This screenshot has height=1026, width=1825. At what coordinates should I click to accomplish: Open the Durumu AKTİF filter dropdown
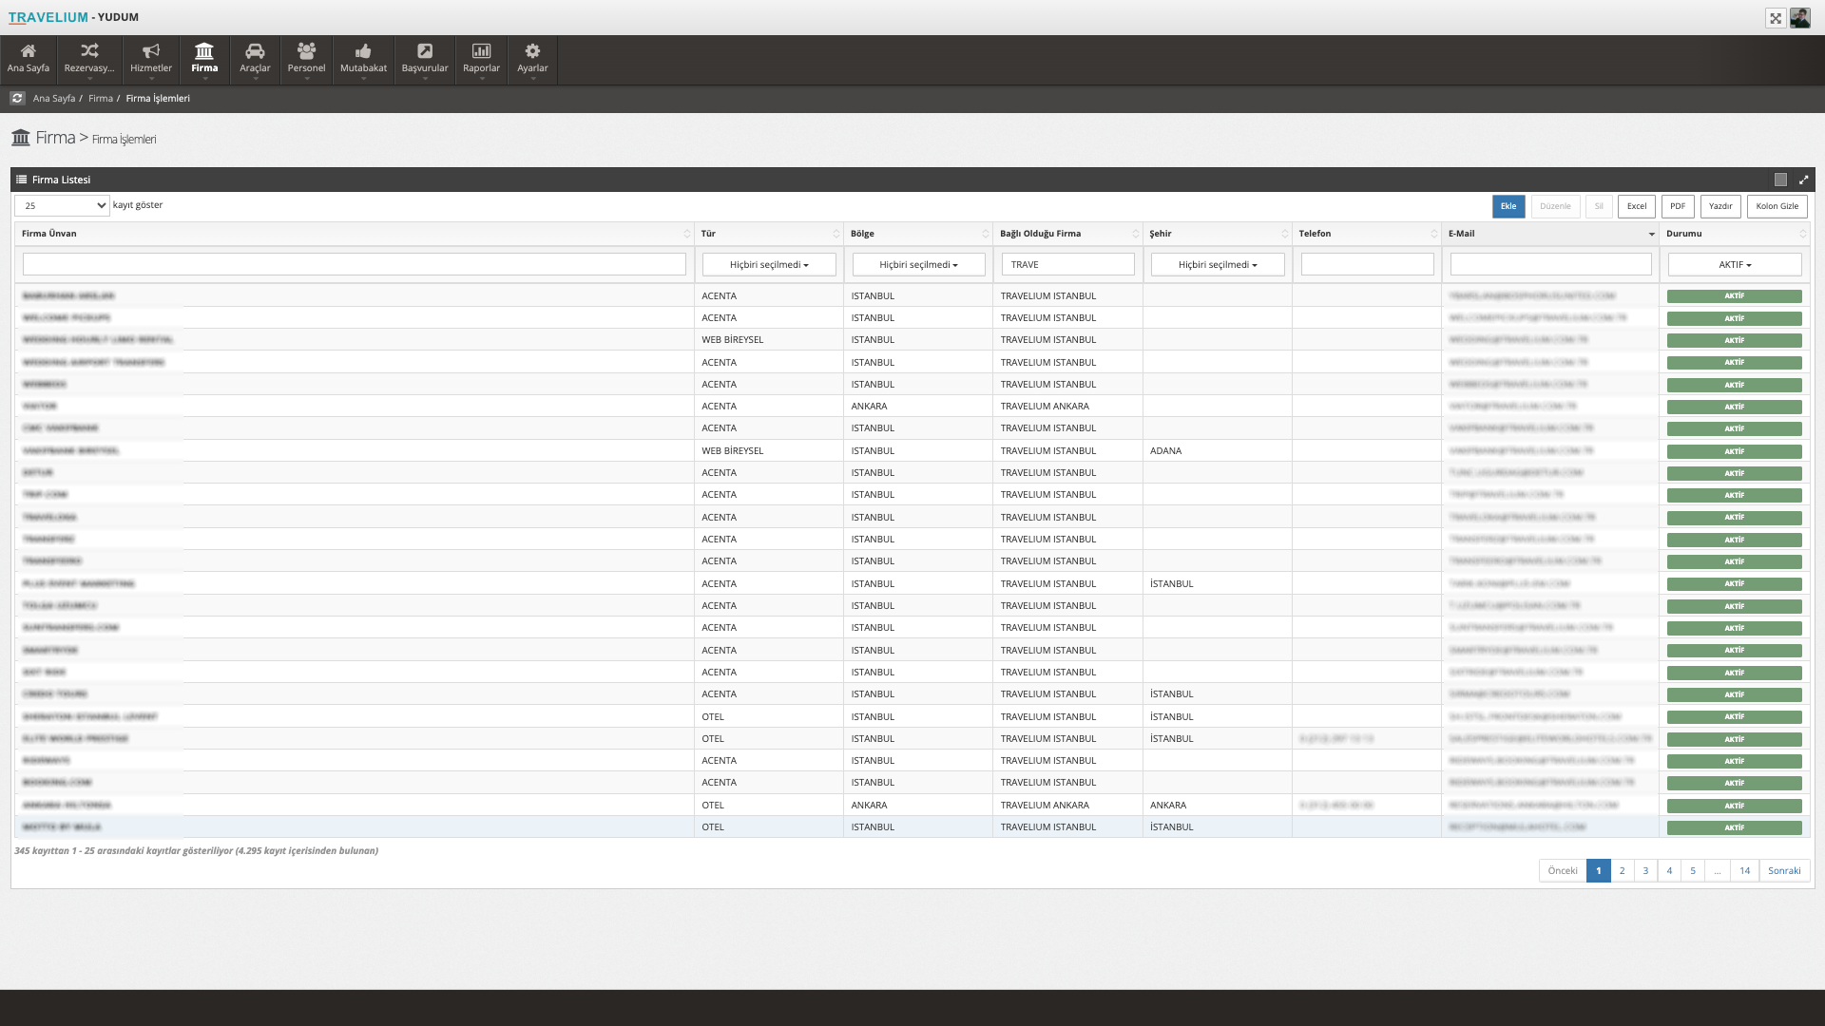pyautogui.click(x=1734, y=265)
